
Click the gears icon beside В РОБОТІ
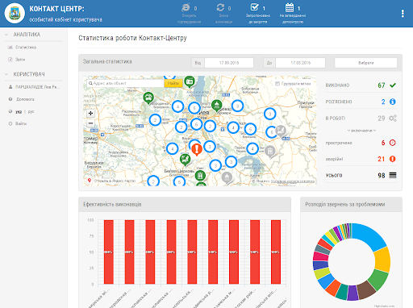coord(393,119)
